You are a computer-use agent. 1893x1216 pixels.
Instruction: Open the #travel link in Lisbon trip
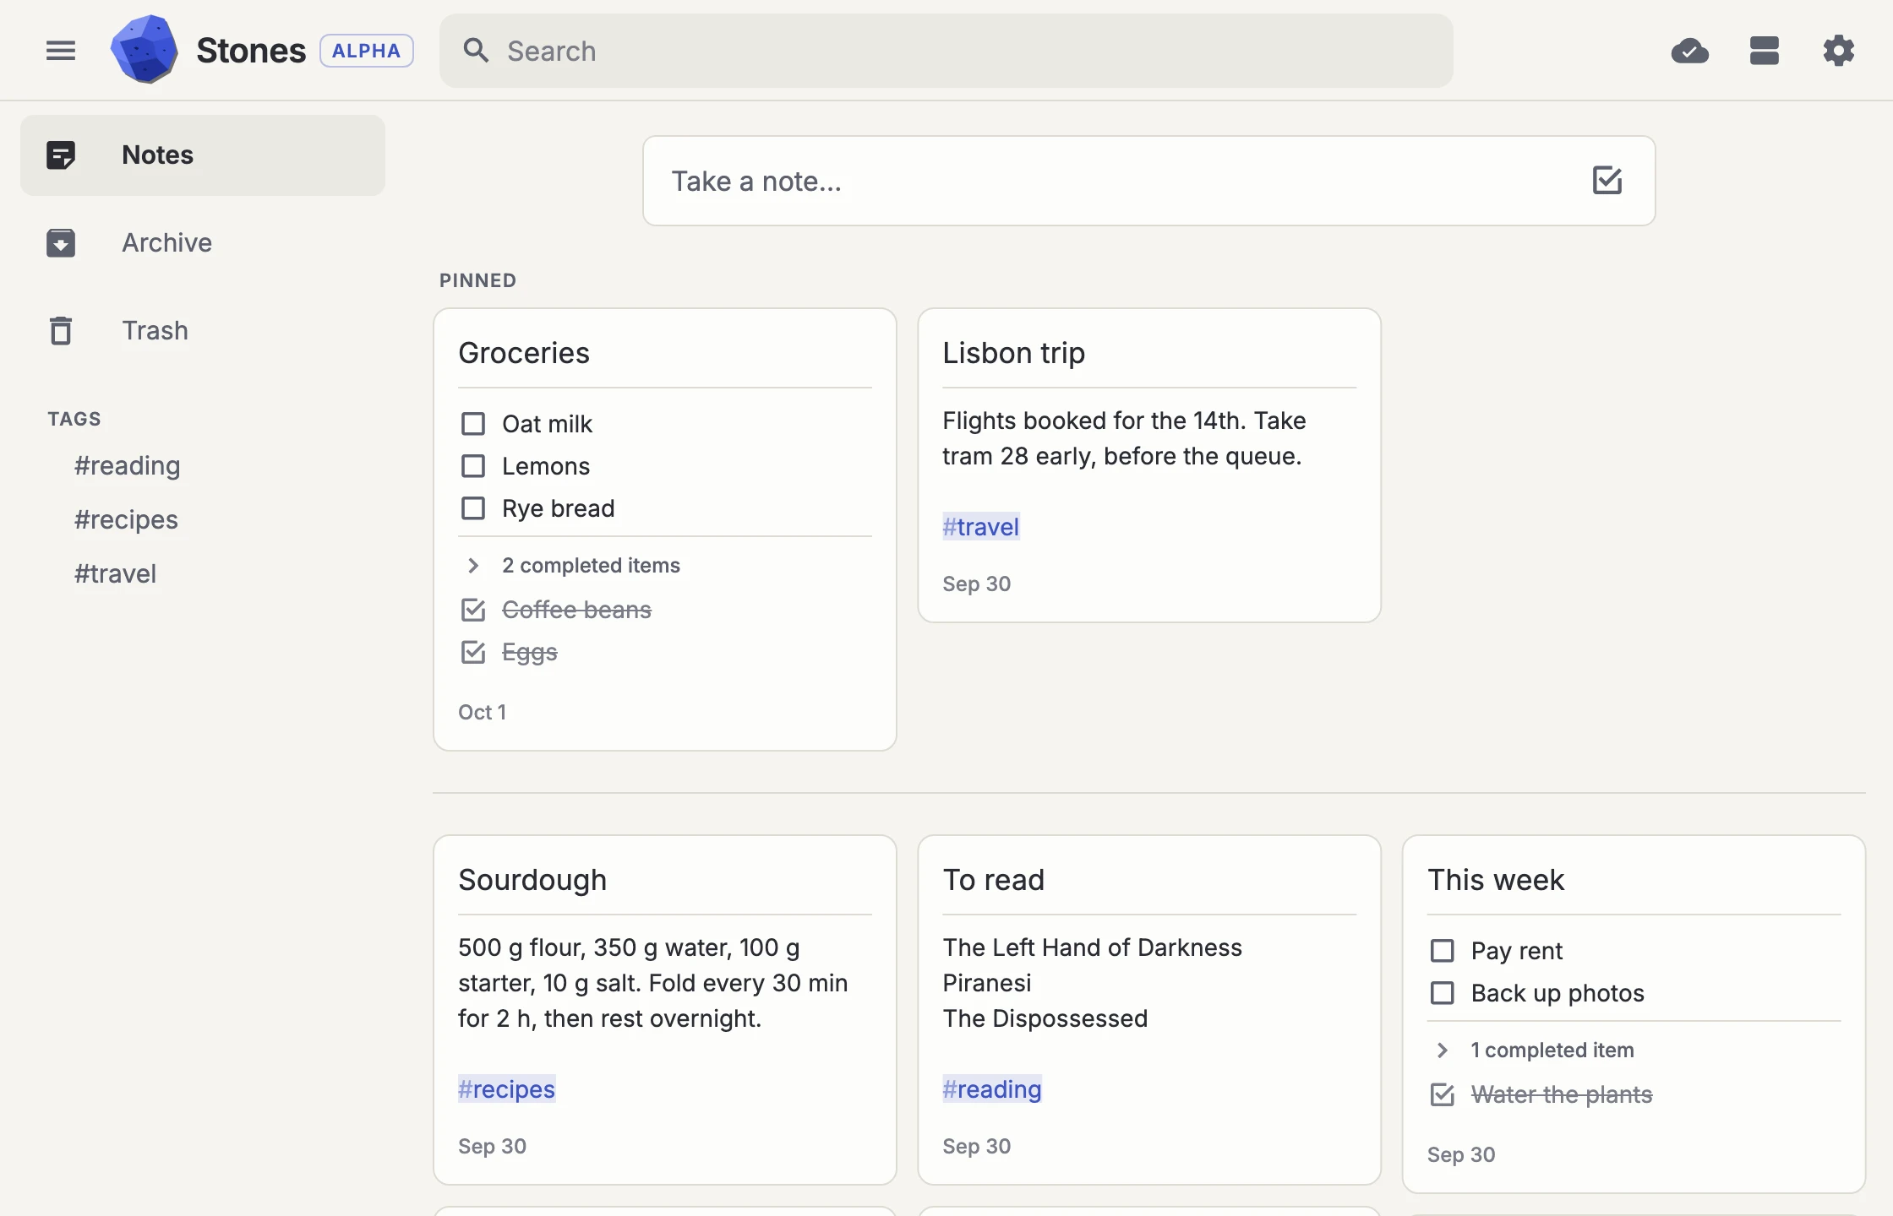click(981, 527)
